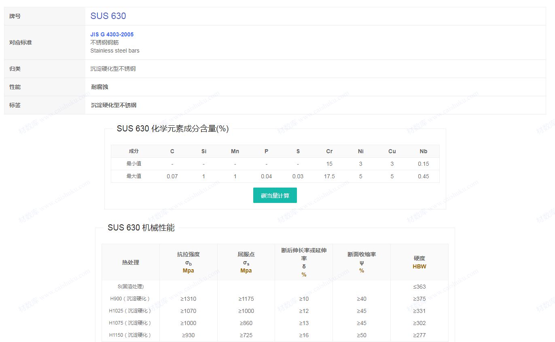Click the Nb minimum value 0.15

tap(423, 164)
